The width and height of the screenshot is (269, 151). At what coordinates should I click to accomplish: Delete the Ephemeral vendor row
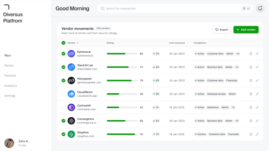tap(250, 54)
